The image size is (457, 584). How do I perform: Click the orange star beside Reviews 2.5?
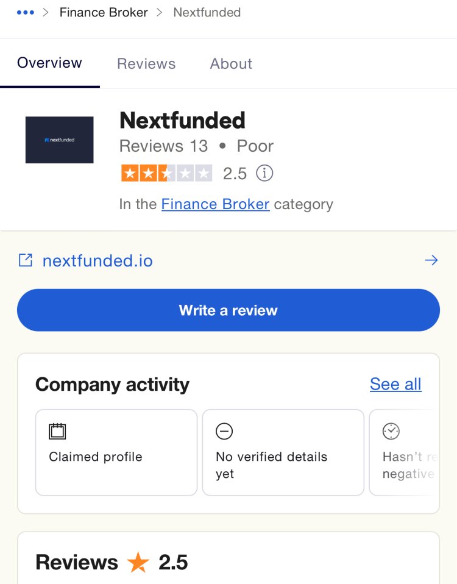click(x=138, y=562)
